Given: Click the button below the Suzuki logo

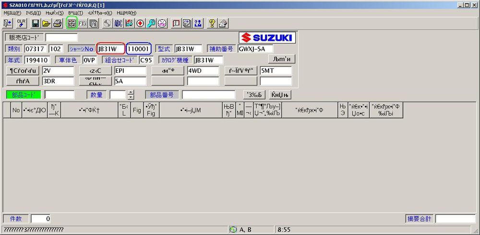Looking at the screenshot, I should coord(281,59).
